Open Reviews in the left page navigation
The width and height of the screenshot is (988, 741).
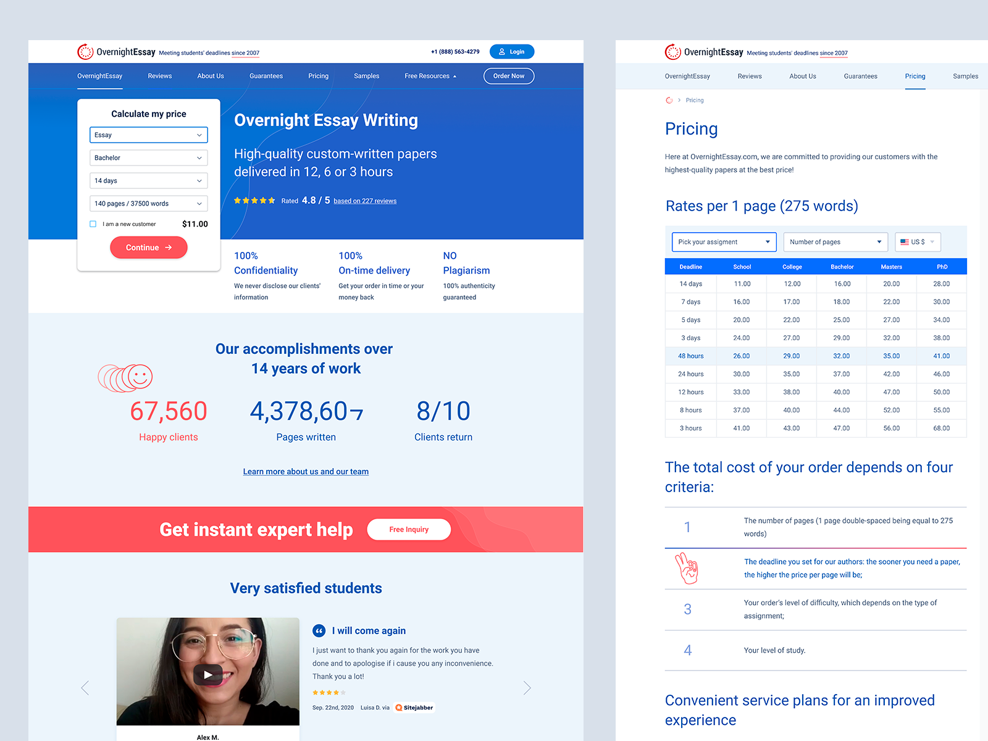(160, 76)
